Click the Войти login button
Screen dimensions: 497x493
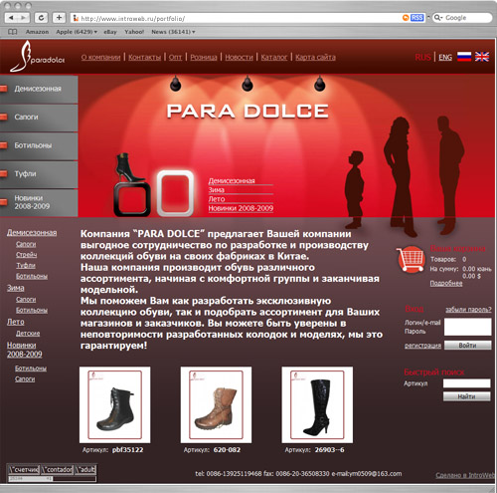(467, 346)
